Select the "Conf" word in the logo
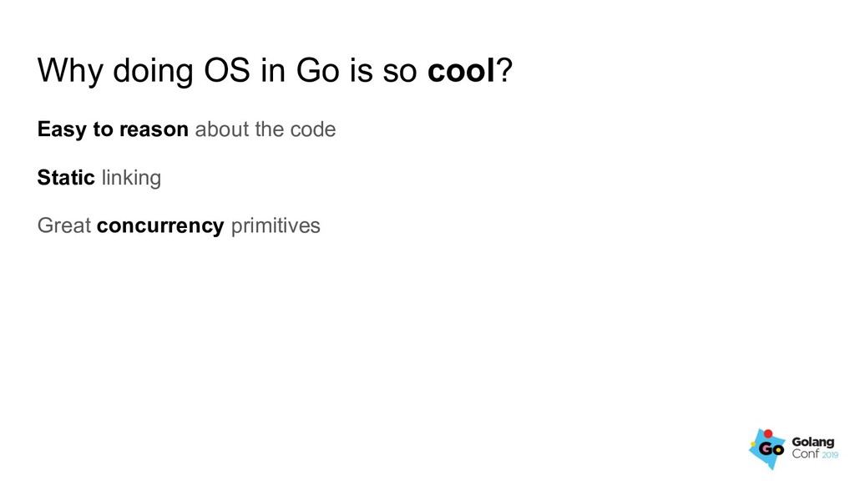Viewport: 855px width, 481px height. click(x=806, y=453)
